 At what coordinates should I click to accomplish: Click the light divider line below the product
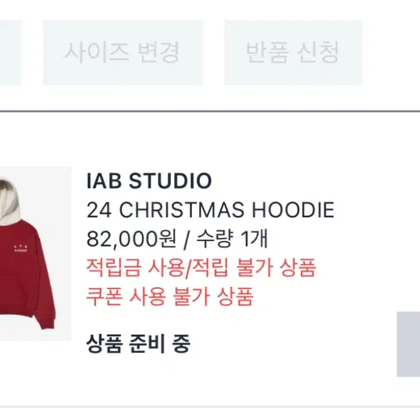point(210,406)
